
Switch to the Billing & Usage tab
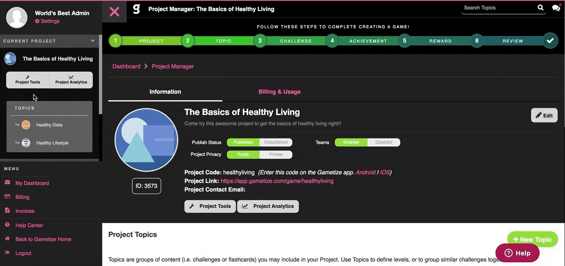pos(280,92)
